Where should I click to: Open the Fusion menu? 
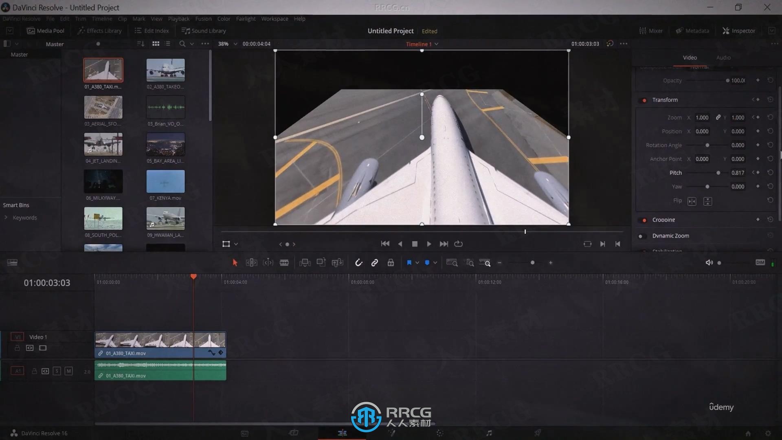203,19
